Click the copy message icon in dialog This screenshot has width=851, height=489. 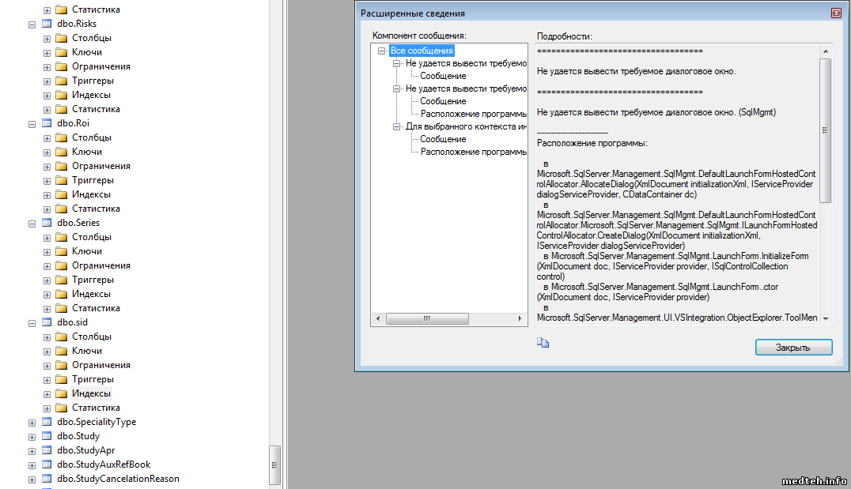tap(543, 342)
